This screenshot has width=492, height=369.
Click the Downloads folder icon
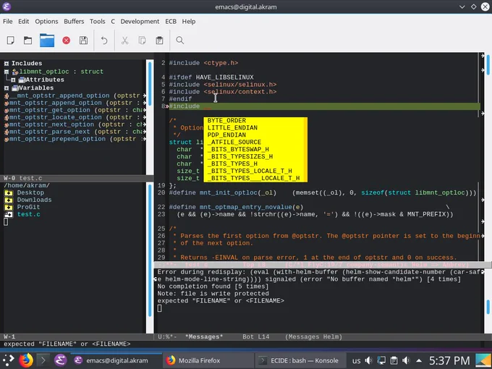[9, 200]
